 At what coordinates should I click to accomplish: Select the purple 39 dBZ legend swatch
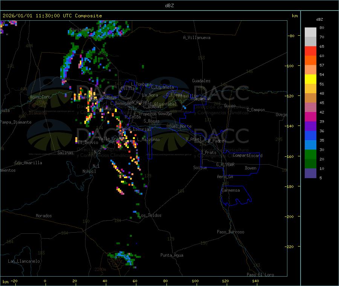[x=310, y=126]
